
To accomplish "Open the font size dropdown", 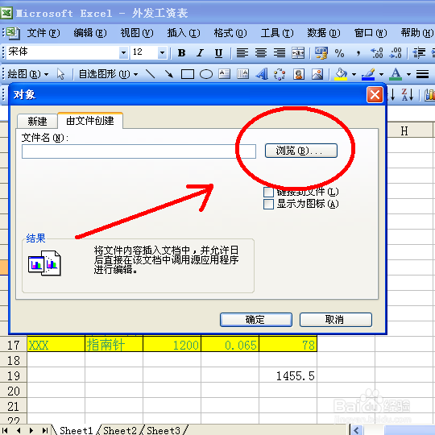I will [162, 52].
